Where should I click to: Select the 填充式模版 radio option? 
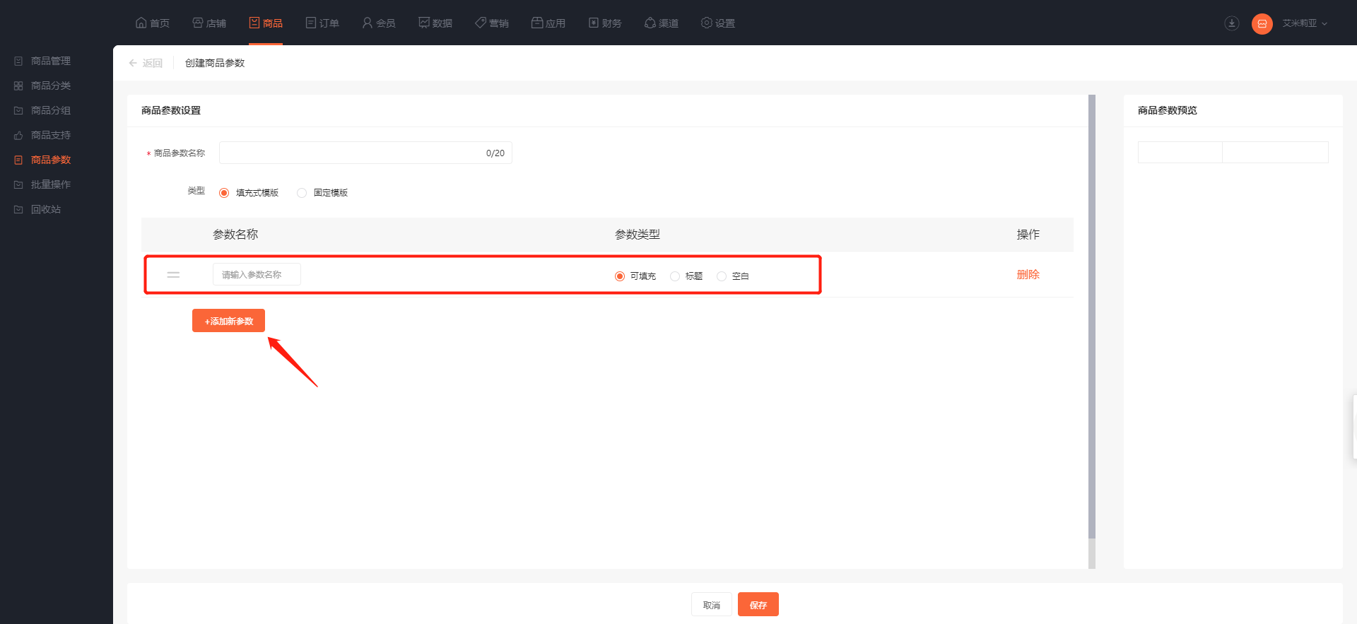pyautogui.click(x=224, y=193)
